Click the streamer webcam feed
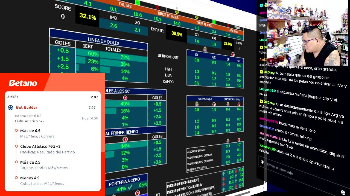The height and width of the screenshot is (196, 350). [x=308, y=33]
